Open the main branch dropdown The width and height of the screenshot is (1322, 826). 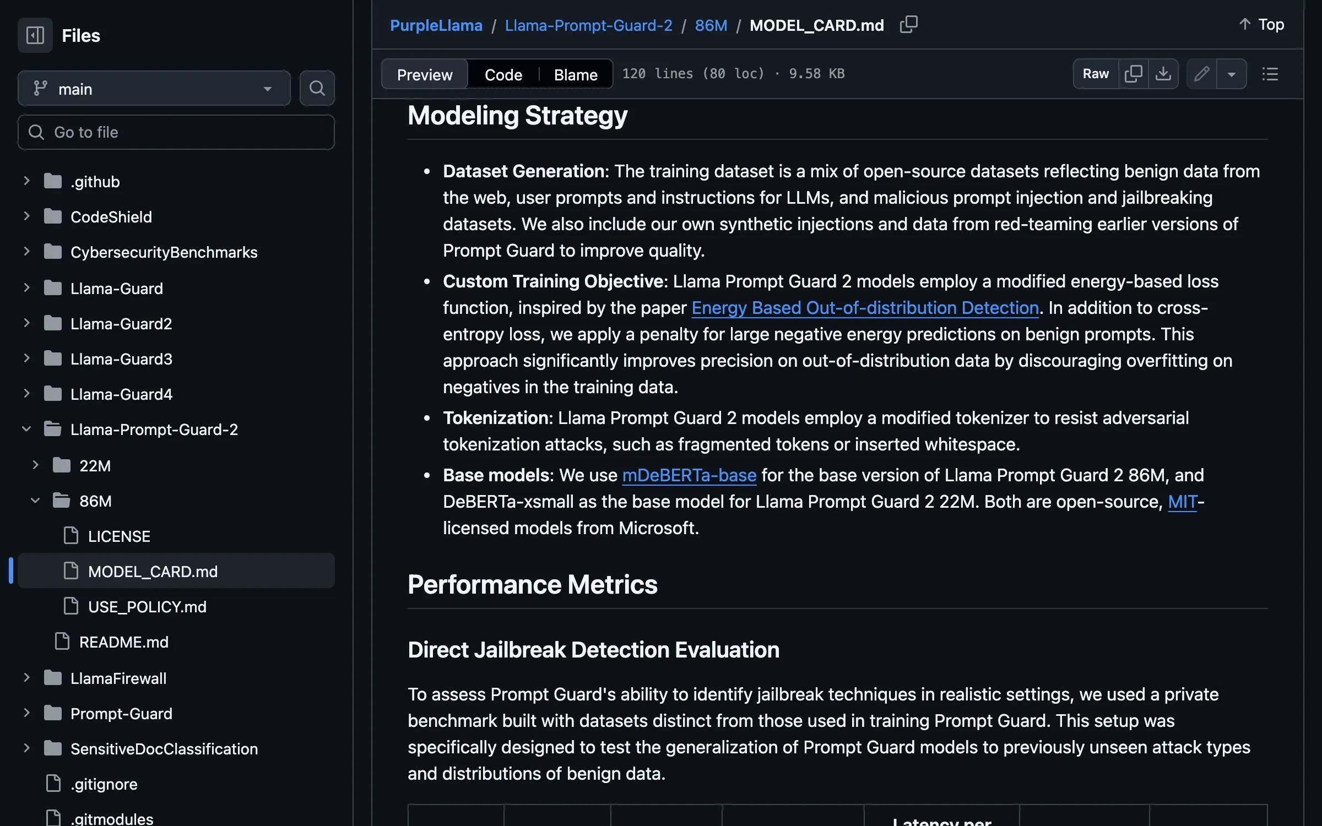pos(154,88)
